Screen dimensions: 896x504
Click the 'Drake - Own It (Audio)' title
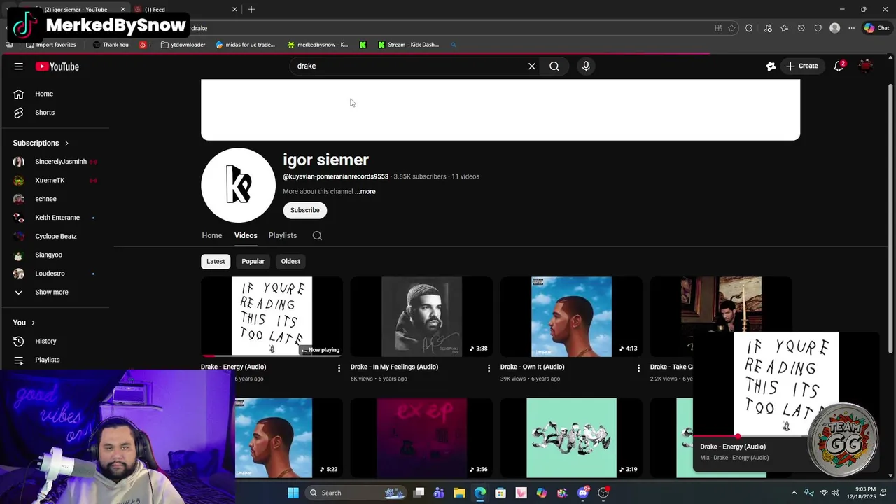point(532,367)
